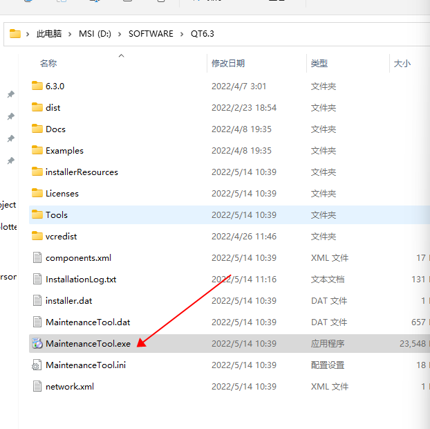Sort files by 名称 column header
Viewport: 430px width, 429px height.
click(48, 64)
